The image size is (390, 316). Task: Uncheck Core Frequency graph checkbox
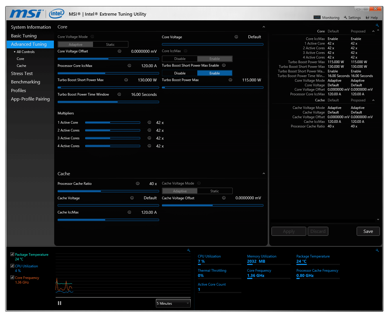tap(12, 277)
